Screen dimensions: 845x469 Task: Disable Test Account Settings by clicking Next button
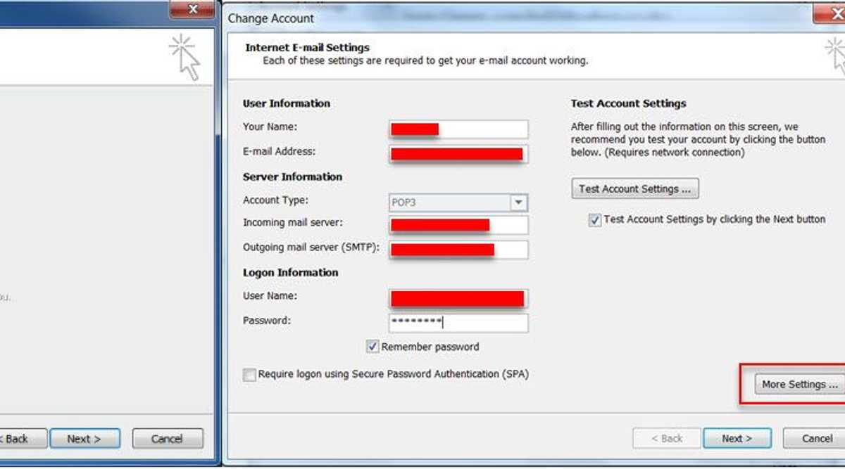coord(595,219)
